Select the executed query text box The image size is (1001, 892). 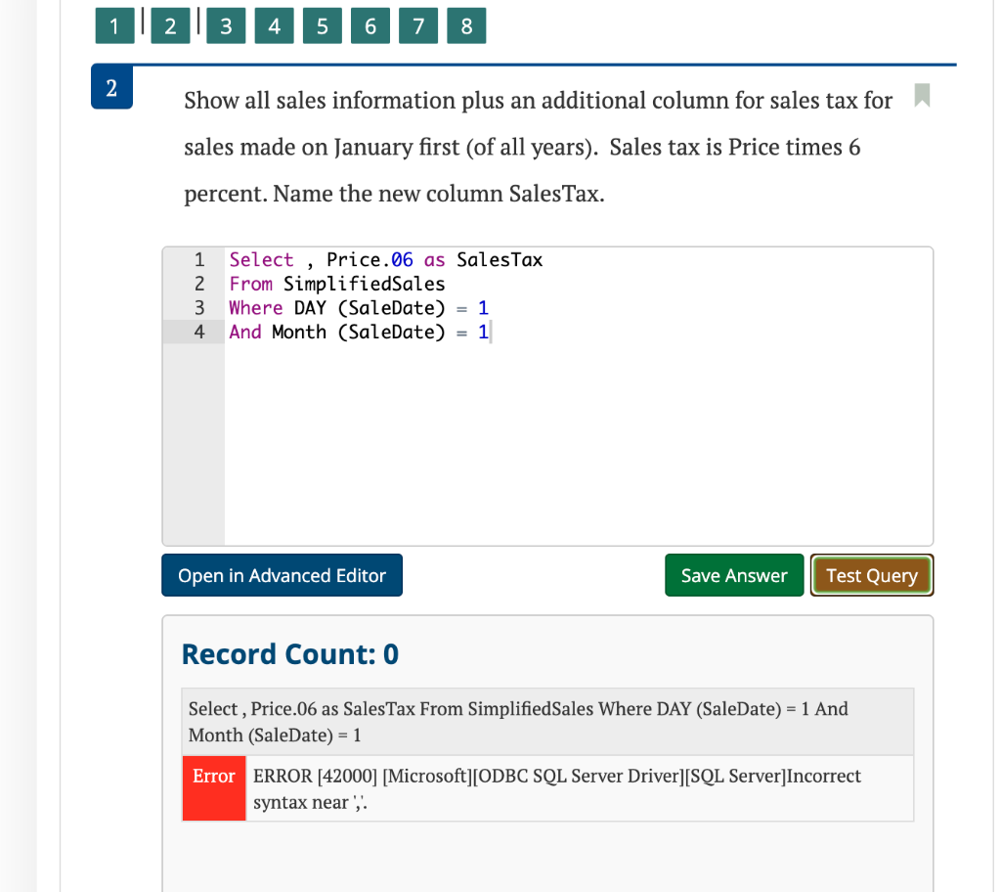[x=547, y=721]
